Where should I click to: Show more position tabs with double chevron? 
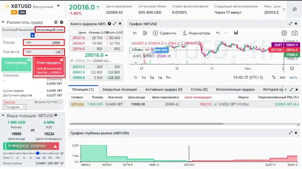tap(285, 89)
